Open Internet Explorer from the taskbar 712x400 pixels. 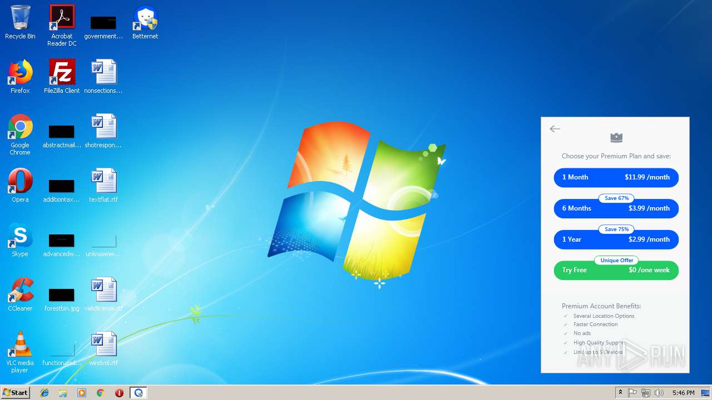click(44, 393)
